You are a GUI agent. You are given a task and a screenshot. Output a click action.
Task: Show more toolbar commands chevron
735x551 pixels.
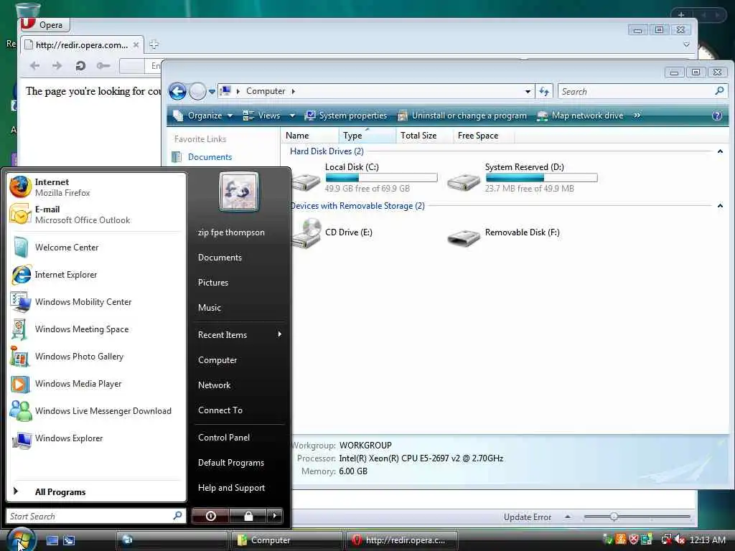[637, 116]
